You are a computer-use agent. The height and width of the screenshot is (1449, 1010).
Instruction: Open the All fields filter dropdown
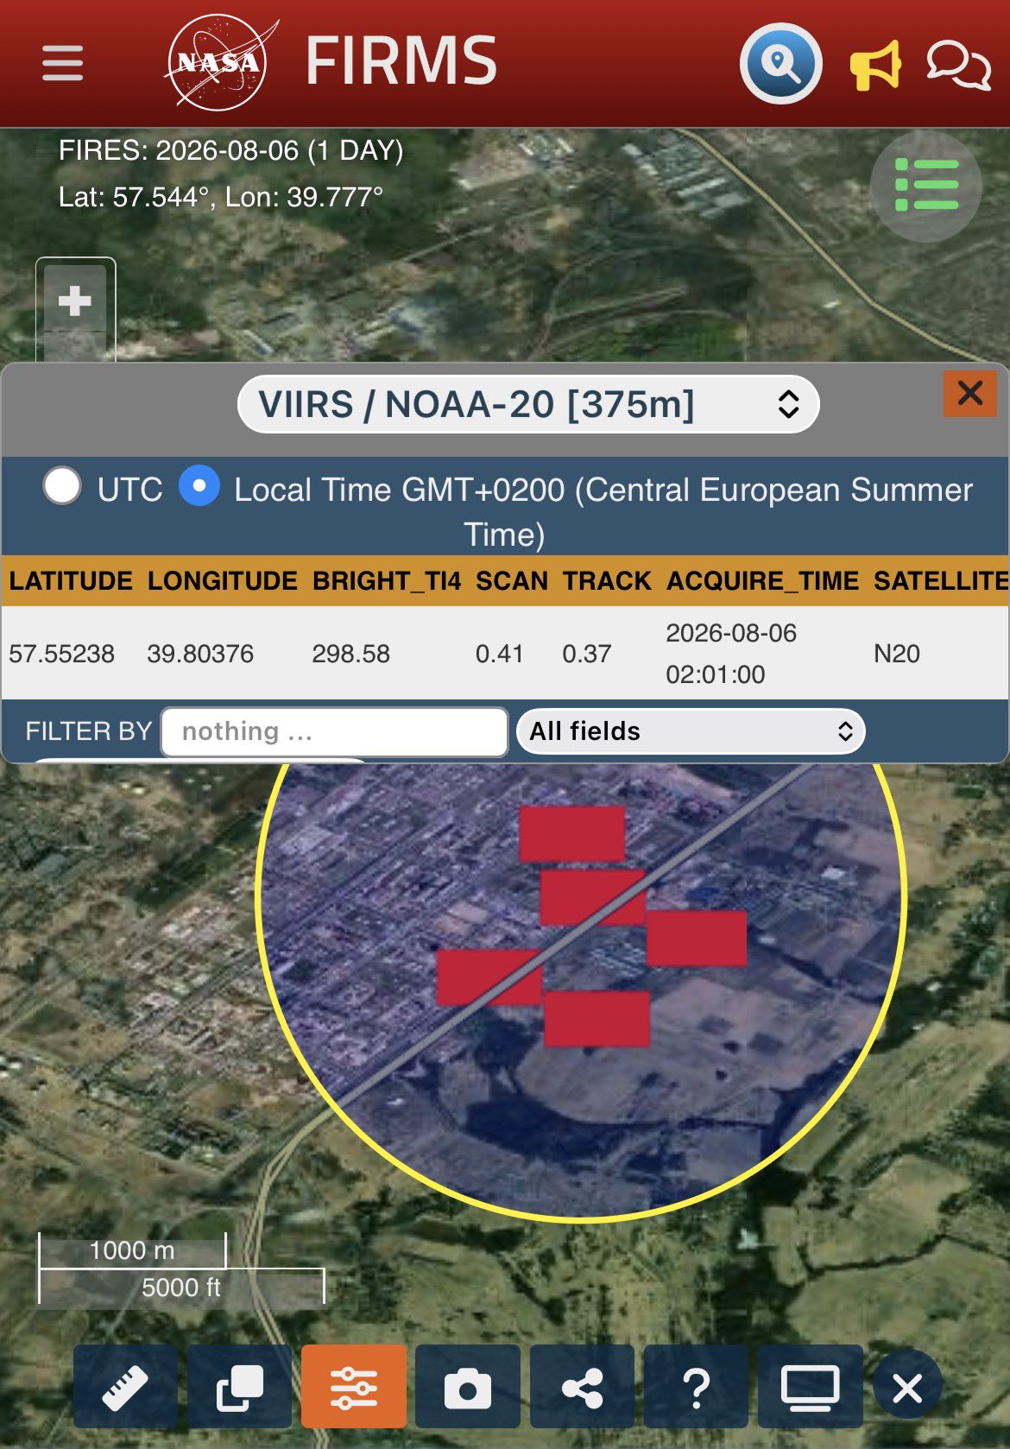tap(691, 732)
